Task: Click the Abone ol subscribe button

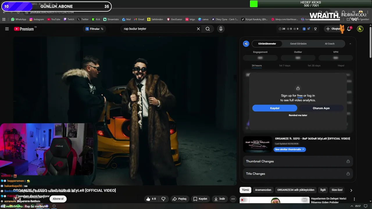Action: (58, 199)
